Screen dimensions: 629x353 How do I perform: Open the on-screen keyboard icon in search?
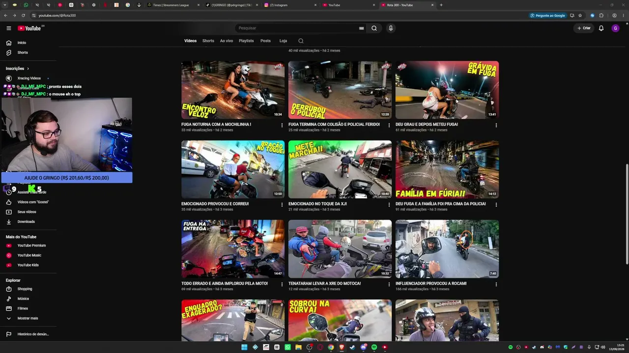point(362,28)
